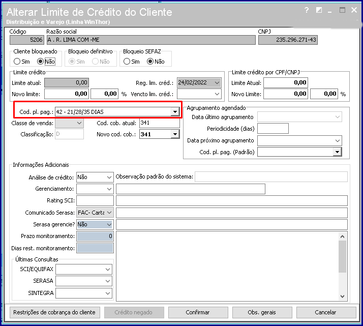
Task: Expand the Novo cod. cob. dropdown
Action: (175, 134)
